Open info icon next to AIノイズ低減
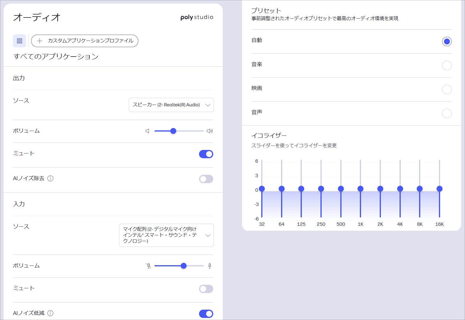 click(50, 313)
